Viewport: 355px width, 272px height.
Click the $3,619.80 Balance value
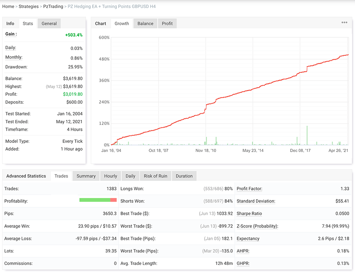[73, 79]
